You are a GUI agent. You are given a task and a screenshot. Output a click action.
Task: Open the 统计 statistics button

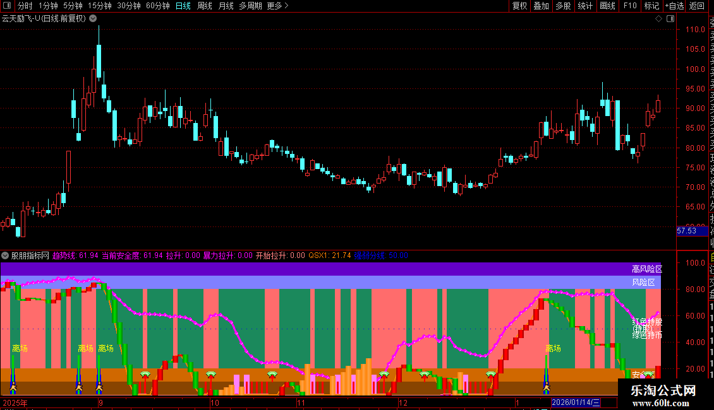click(x=585, y=6)
